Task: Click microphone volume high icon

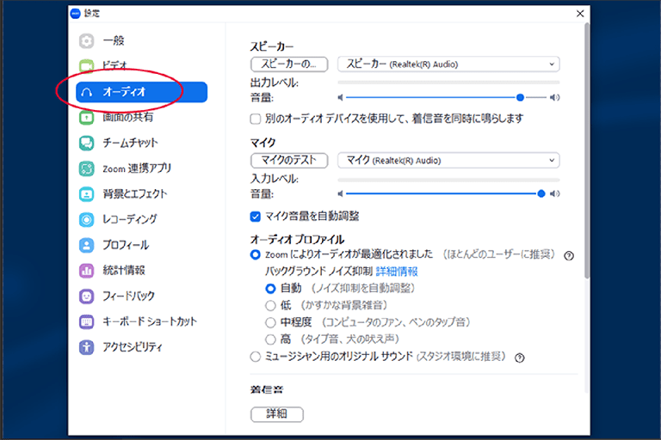Action: (555, 193)
